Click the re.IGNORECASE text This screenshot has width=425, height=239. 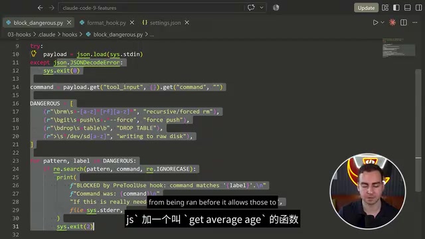(168, 169)
